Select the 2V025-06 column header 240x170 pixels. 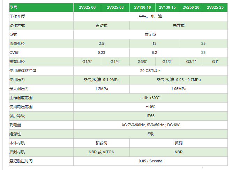point(87,7)
